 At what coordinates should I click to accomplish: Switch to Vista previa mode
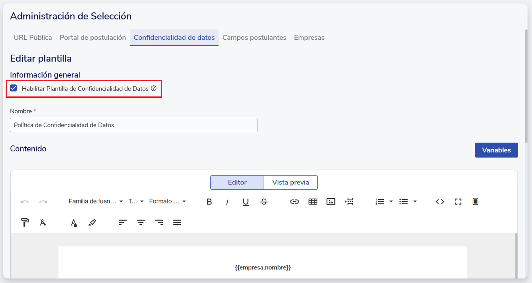point(290,182)
